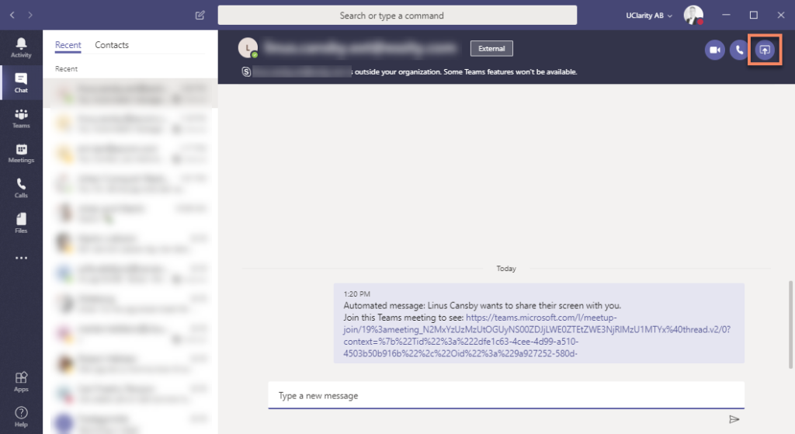Open the Chat section in sidebar

21,82
